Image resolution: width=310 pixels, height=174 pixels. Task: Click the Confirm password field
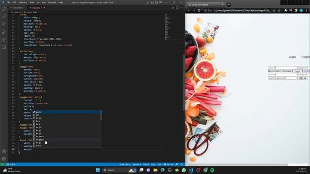tap(282, 78)
